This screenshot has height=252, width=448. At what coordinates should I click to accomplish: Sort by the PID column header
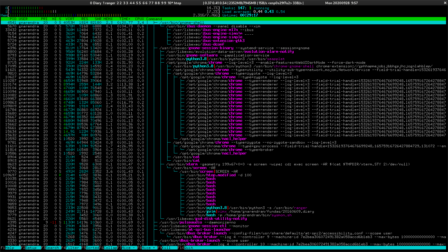13,19
